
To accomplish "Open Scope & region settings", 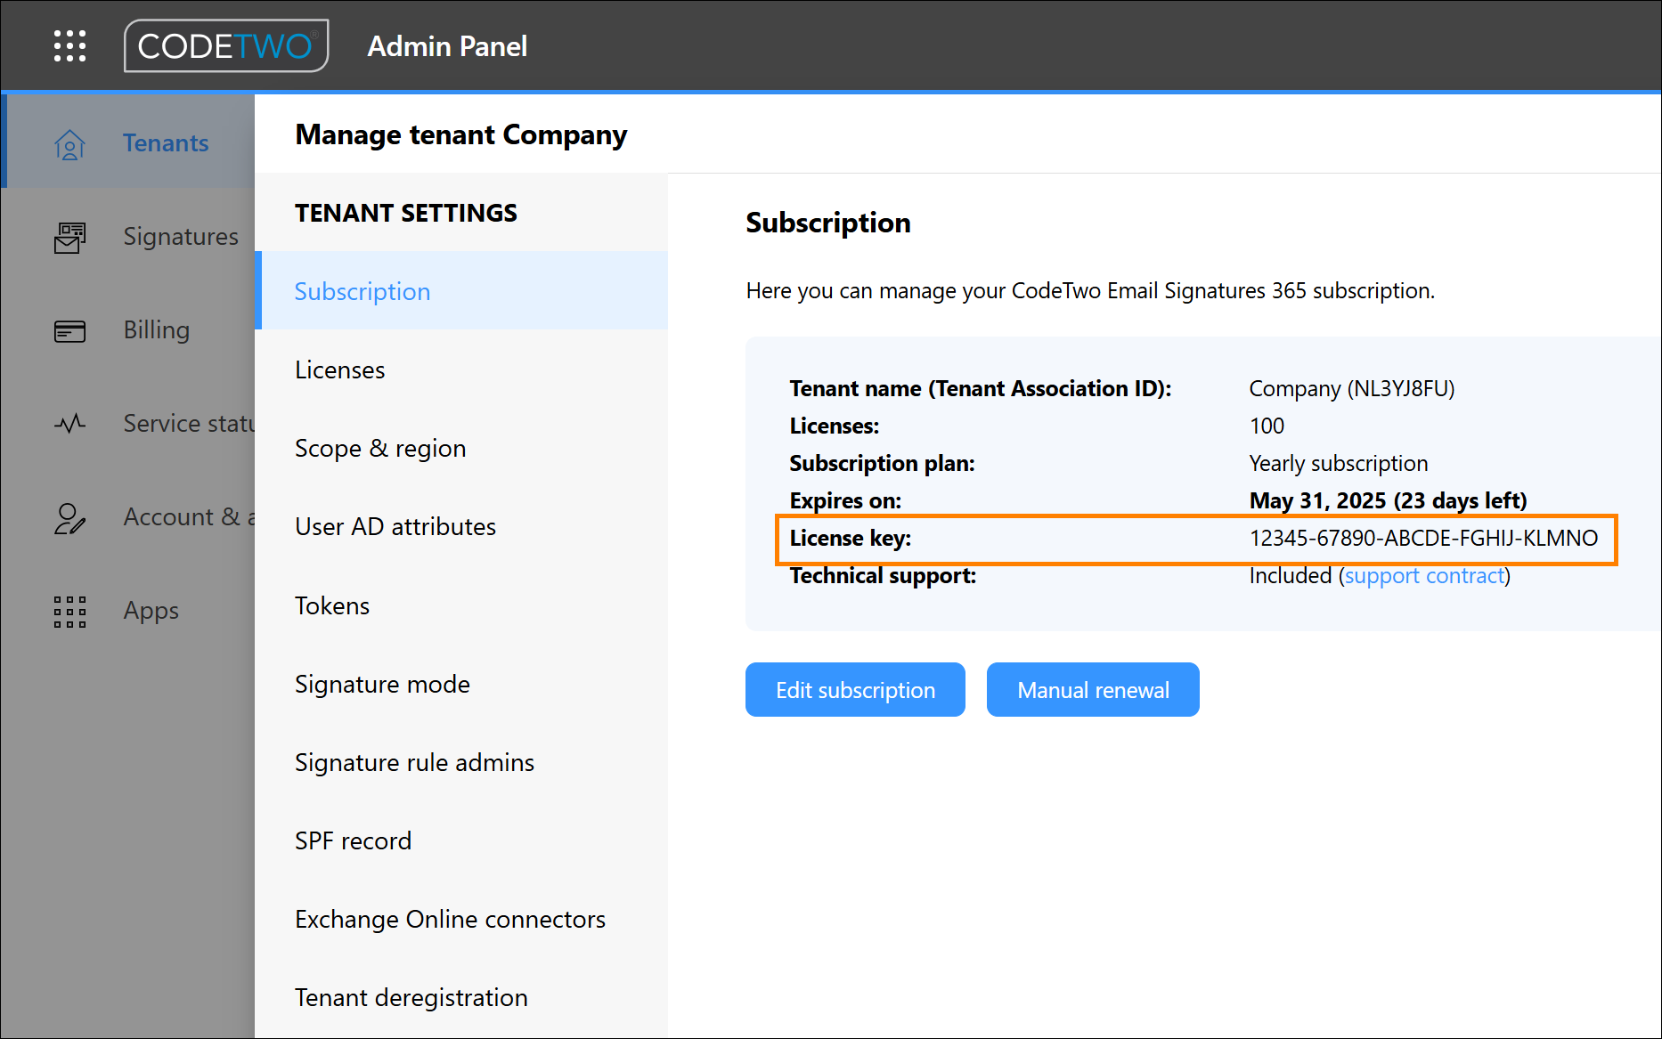I will coord(461,448).
